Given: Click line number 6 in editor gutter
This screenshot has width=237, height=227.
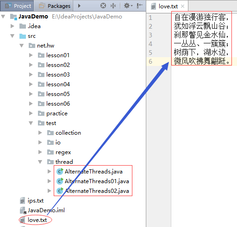Looking at the screenshot, I should coord(150,61).
